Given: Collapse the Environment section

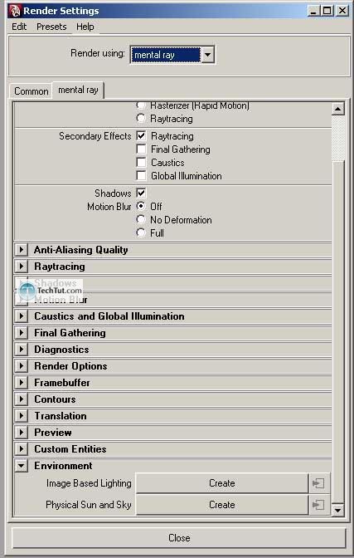Looking at the screenshot, I should [x=22, y=466].
